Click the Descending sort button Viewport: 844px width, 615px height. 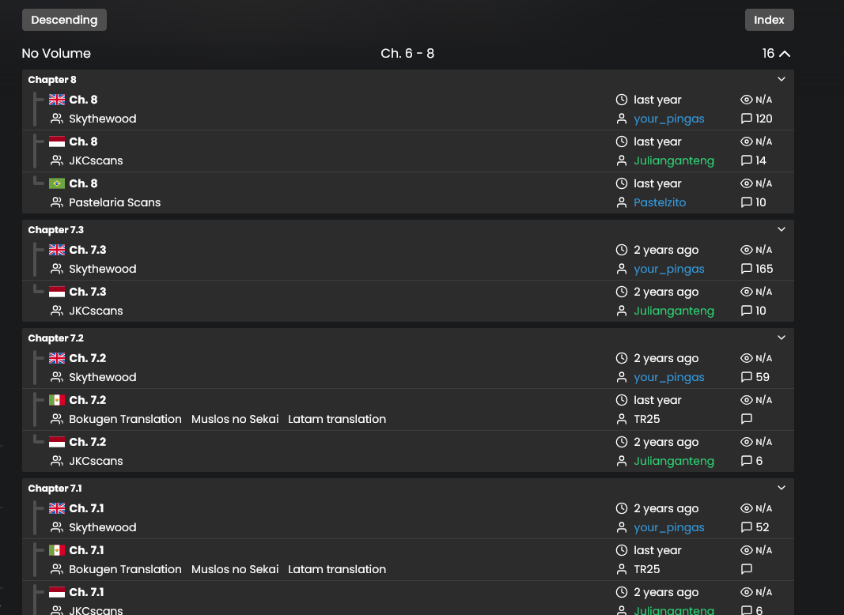pos(64,20)
